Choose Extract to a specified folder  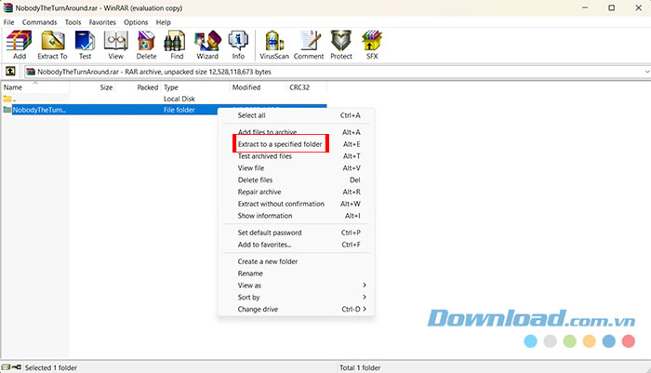tap(280, 144)
